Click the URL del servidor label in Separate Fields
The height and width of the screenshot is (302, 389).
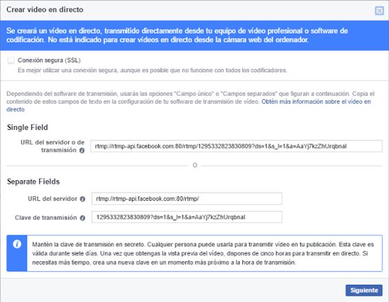(x=52, y=199)
